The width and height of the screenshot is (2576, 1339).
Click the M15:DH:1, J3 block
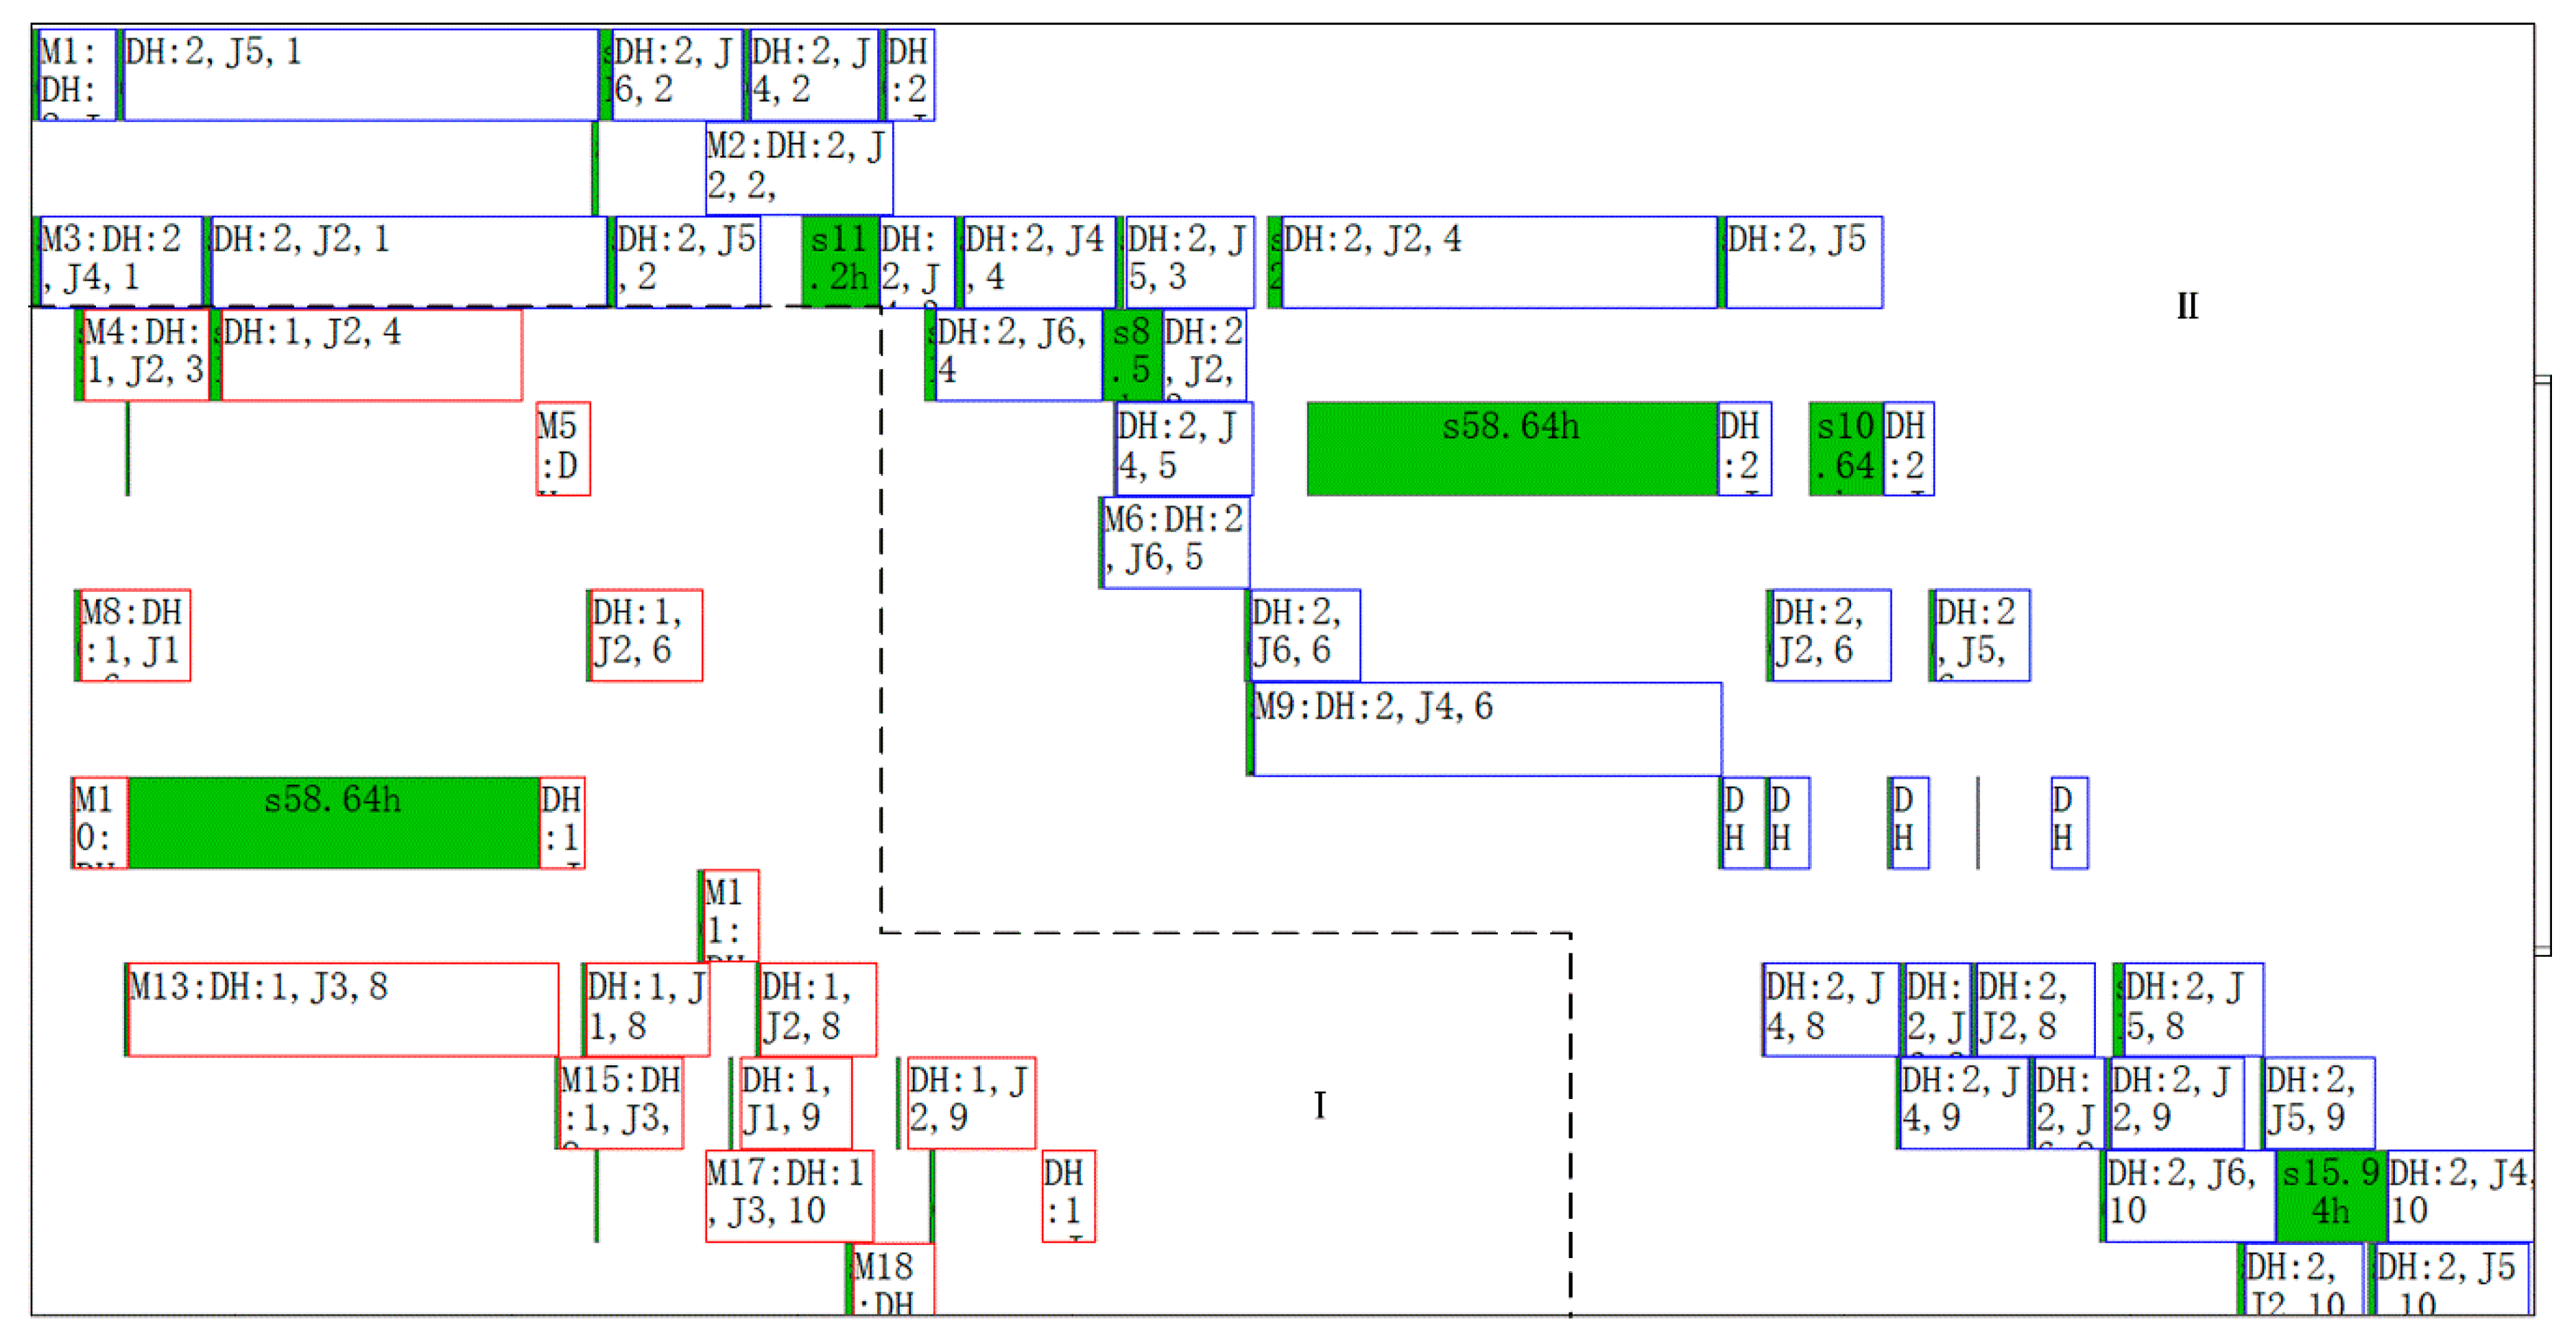click(621, 1102)
